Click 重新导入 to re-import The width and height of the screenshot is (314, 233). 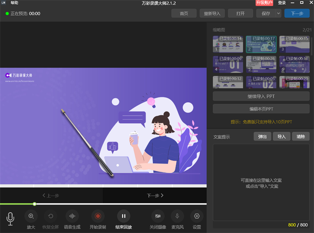(x=212, y=13)
